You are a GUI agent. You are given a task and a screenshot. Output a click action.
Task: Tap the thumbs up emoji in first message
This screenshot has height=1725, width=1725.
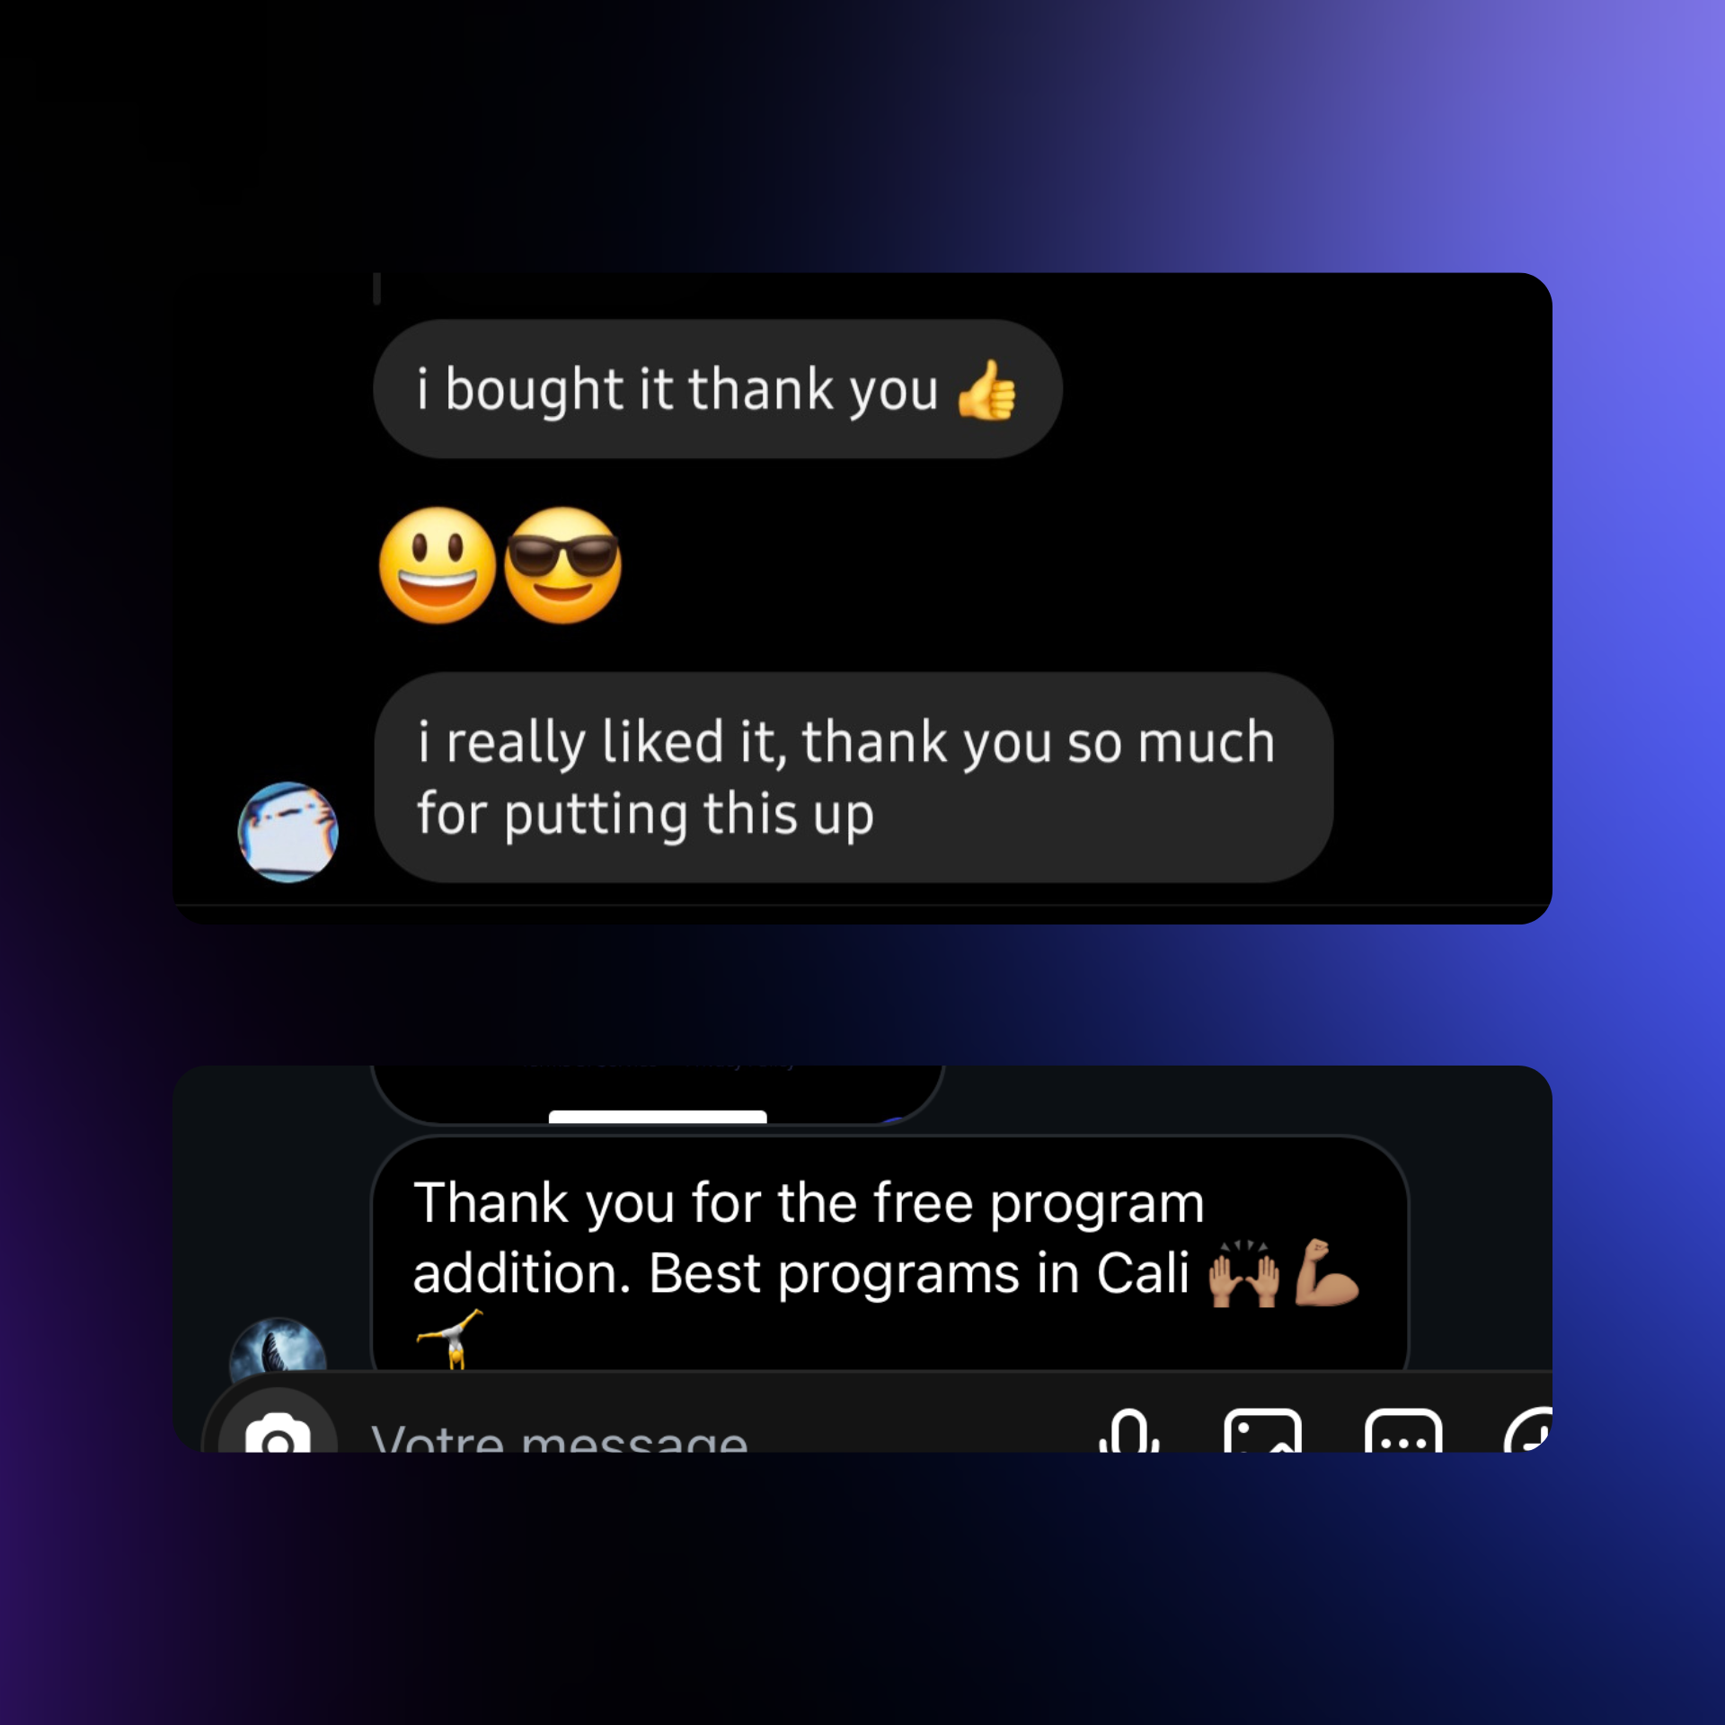click(x=986, y=390)
